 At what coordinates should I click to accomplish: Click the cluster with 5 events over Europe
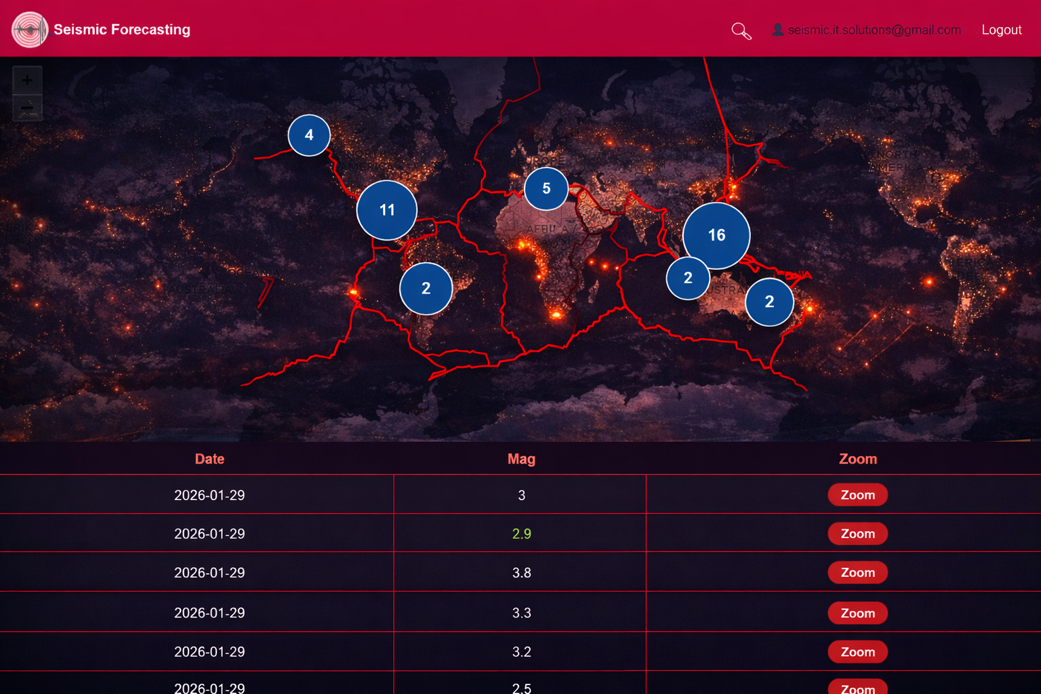tap(546, 189)
